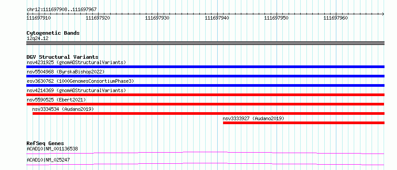
Task: Click ruler position 111697950
Action: click(x=276, y=18)
